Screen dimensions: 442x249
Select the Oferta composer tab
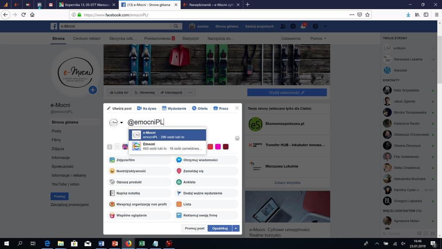click(199, 109)
